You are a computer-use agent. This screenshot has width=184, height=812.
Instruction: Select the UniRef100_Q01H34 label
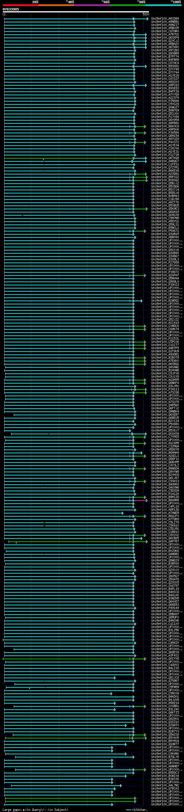pos(165,434)
